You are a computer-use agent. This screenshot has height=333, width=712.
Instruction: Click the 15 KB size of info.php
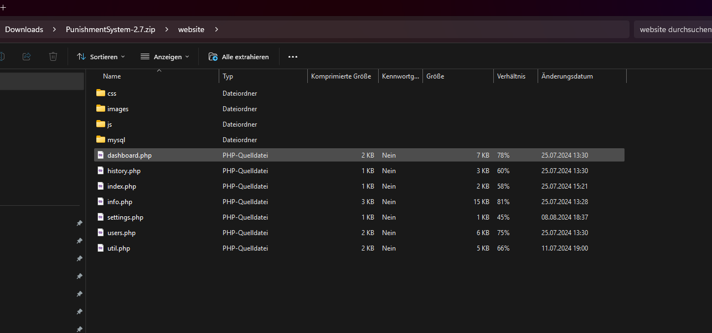pos(481,202)
